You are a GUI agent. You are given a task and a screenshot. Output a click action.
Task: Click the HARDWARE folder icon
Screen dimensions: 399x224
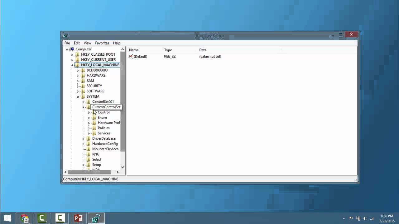83,76
